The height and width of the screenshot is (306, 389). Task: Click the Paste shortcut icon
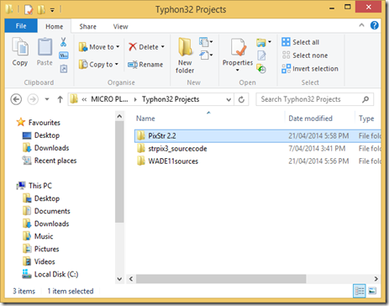pos(64,68)
